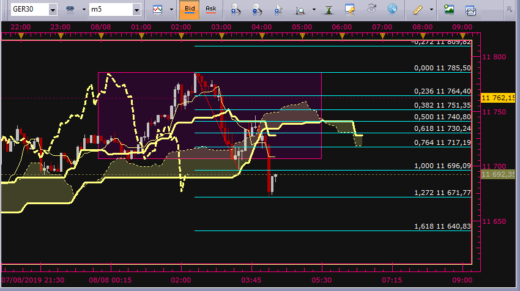Click the 0,000 11 785,50 Fibonacci label

(x=442, y=68)
